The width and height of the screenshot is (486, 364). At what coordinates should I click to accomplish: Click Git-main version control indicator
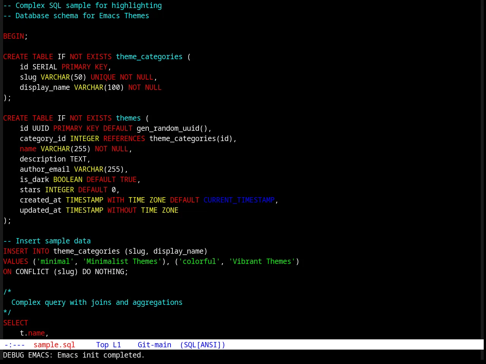click(x=155, y=345)
